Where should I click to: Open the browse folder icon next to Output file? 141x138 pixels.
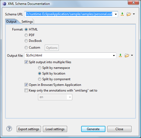(127, 55)
